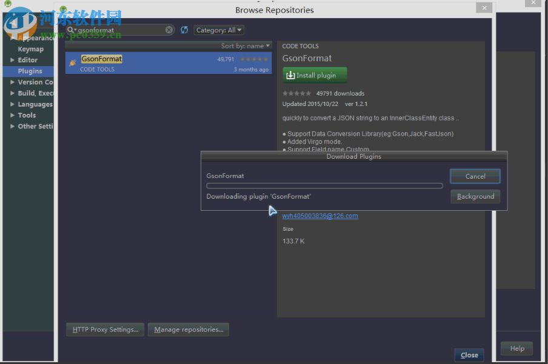Image resolution: width=548 pixels, height=364 pixels.
Task: Click the star rating in plugin details
Action: pyautogui.click(x=296, y=93)
